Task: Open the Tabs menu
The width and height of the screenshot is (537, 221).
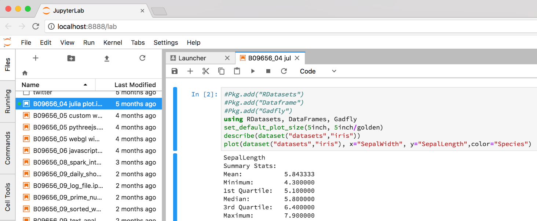Action: pyautogui.click(x=138, y=42)
